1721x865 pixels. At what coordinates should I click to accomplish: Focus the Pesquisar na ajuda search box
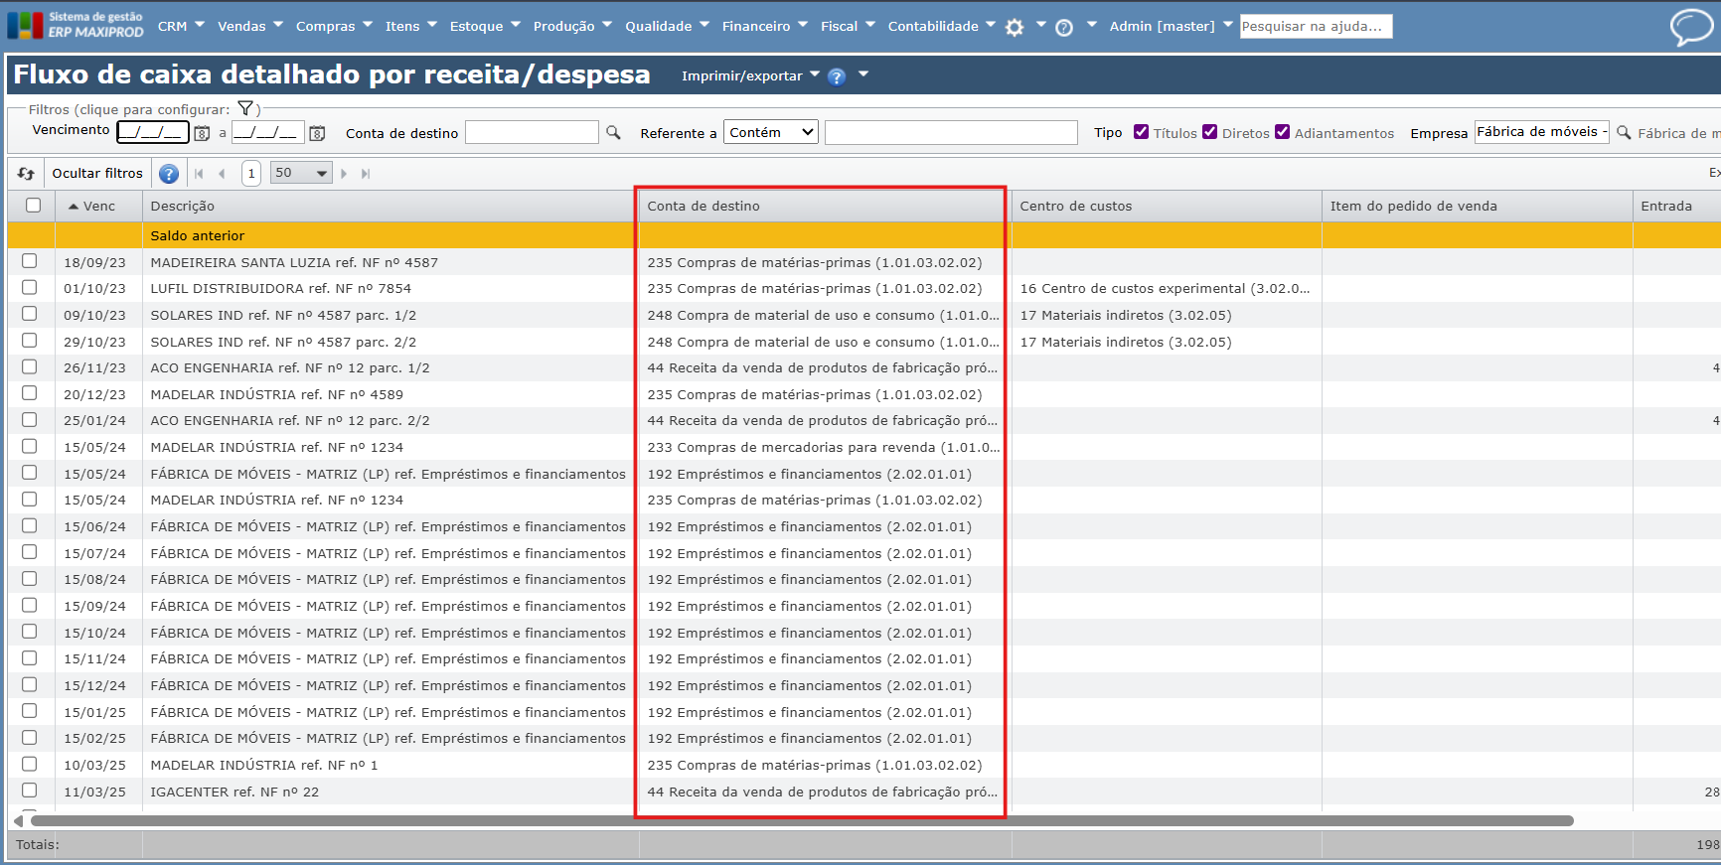[x=1316, y=26]
